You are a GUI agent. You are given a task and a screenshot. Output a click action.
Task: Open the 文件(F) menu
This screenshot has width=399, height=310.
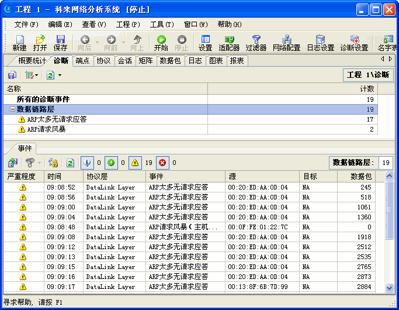26,25
